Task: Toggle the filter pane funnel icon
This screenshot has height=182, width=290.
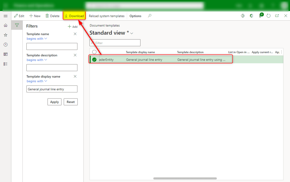Action: (17, 25)
